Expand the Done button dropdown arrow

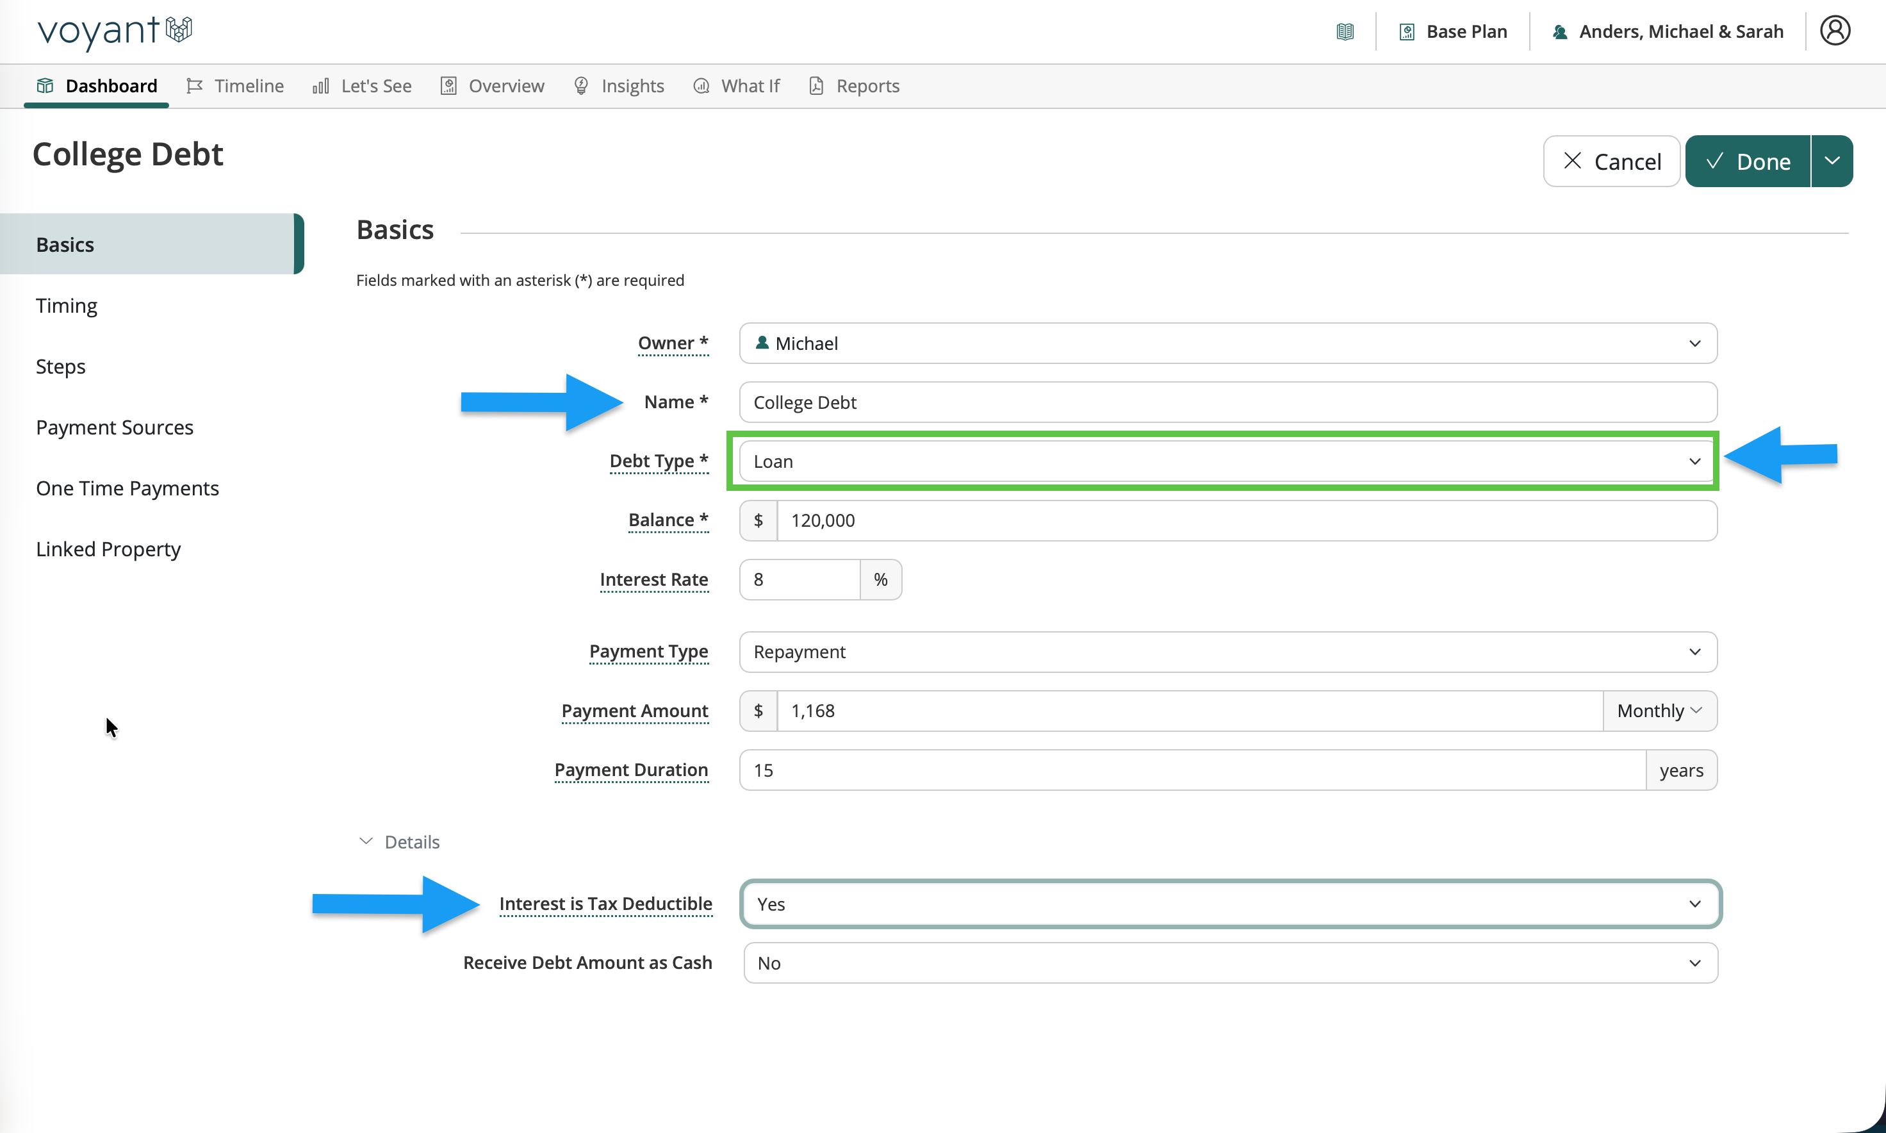pyautogui.click(x=1832, y=160)
